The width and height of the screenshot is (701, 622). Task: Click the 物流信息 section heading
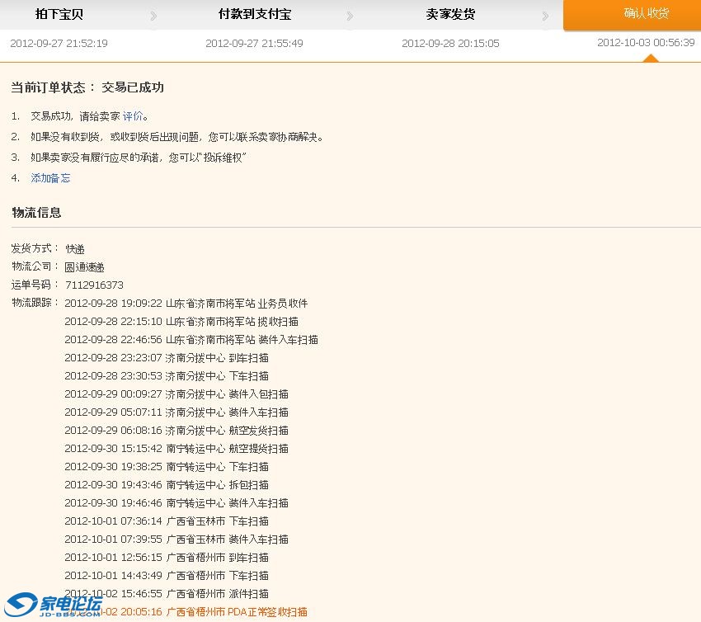36,213
